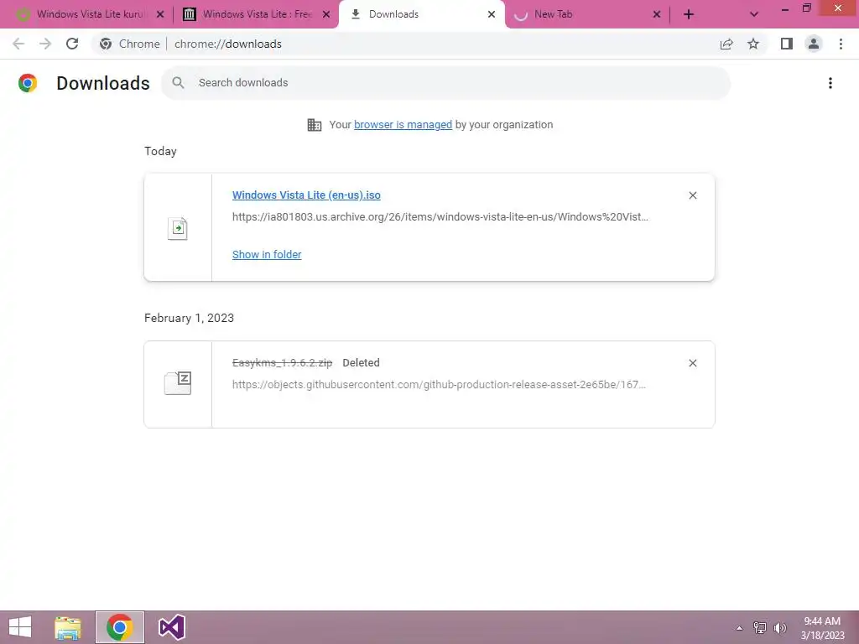Close the Windows Vista Lite kurulum tab

click(x=160, y=14)
